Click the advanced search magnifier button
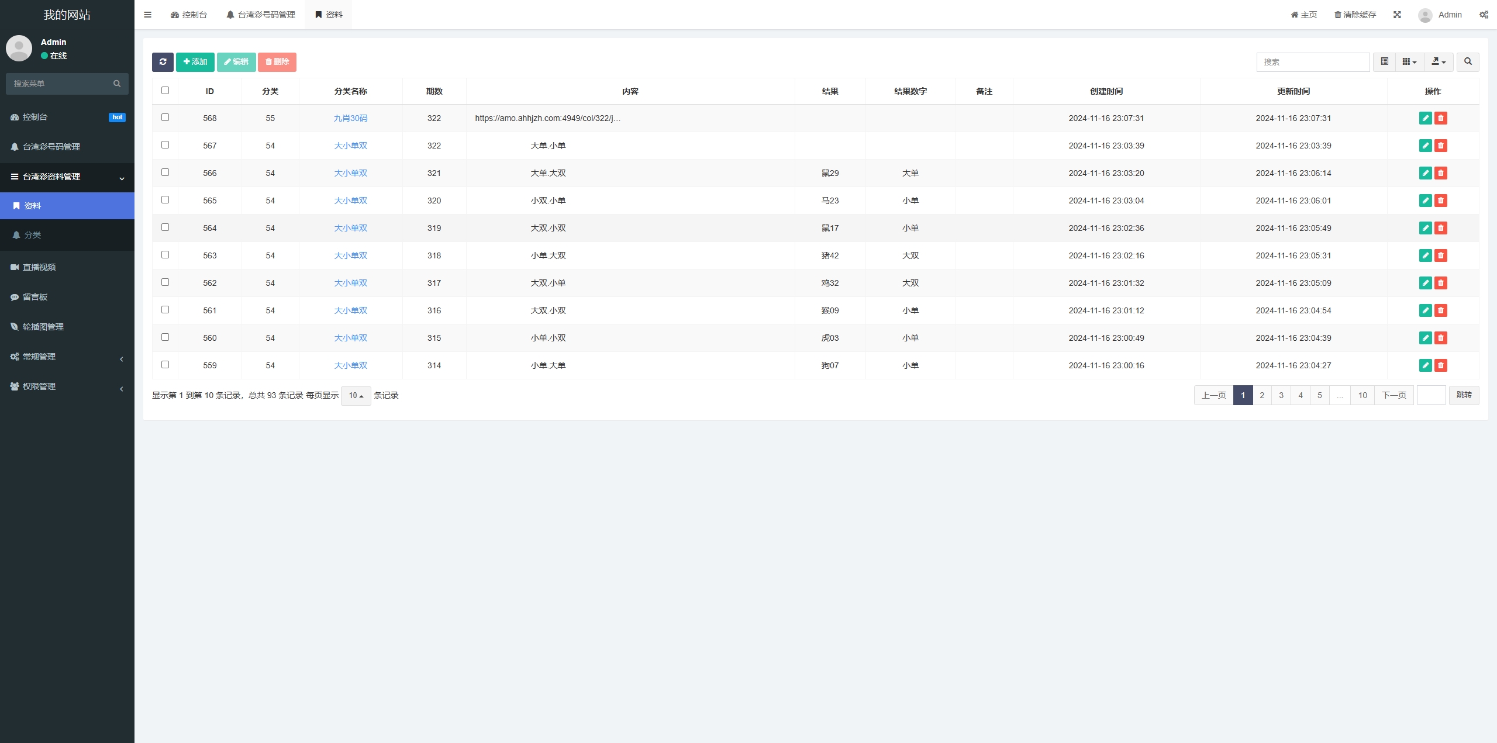The image size is (1497, 743). (x=1468, y=62)
